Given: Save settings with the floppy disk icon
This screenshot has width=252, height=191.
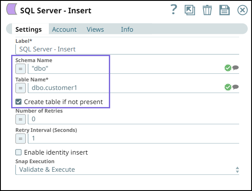Looking at the screenshot, I should (225, 10).
